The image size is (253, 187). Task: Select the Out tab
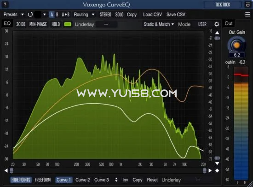click(229, 23)
